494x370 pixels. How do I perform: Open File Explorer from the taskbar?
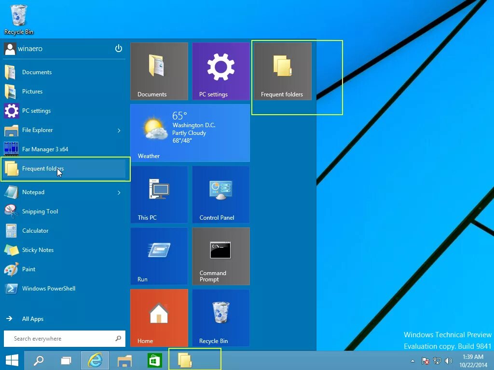124,360
